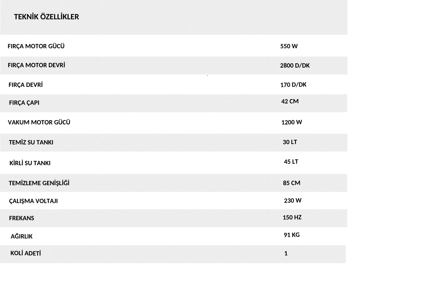
Task: Click the 42 CM value
Action: tap(290, 102)
